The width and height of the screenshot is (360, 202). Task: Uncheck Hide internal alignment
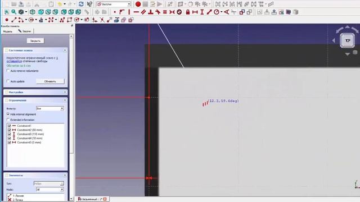pyautogui.click(x=8, y=114)
